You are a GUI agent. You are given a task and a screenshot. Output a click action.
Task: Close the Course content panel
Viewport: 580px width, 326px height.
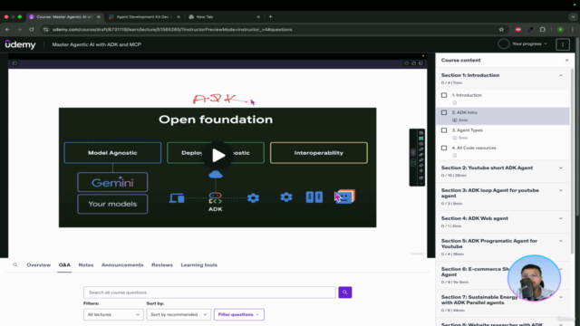tap(566, 61)
